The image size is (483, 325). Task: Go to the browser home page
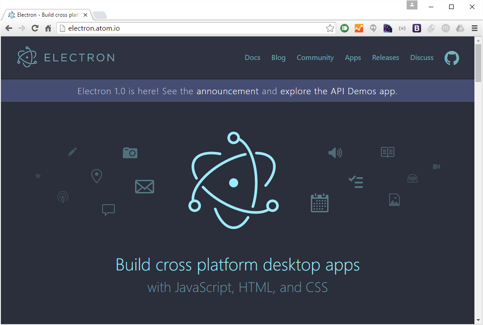(x=48, y=28)
